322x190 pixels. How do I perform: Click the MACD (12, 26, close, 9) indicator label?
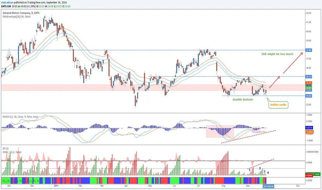point(20,117)
